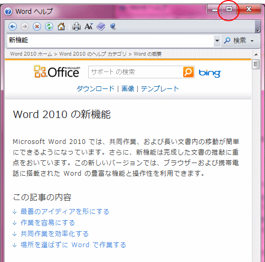Screen dimensions: 265x262
Task: Click the vertical scrollbar up arrow
Action: pos(256,55)
